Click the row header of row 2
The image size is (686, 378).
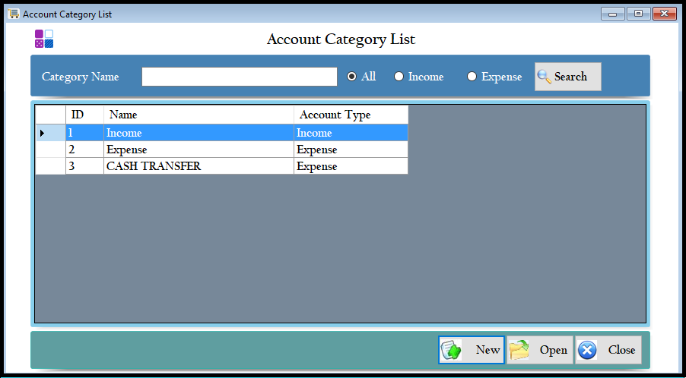tap(50, 150)
